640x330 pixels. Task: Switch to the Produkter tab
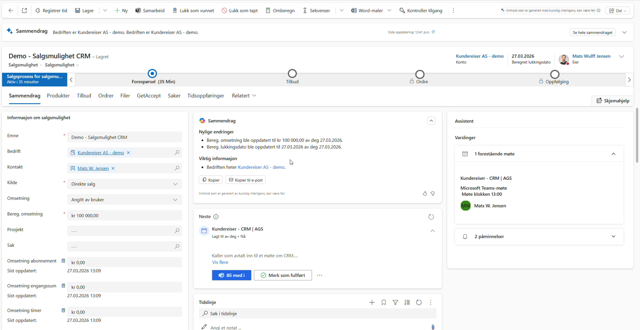pos(58,96)
